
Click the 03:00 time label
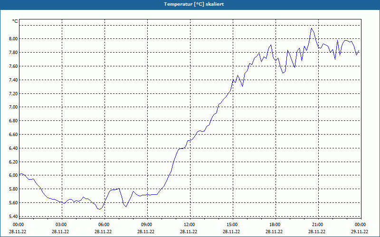pyautogui.click(x=62, y=225)
